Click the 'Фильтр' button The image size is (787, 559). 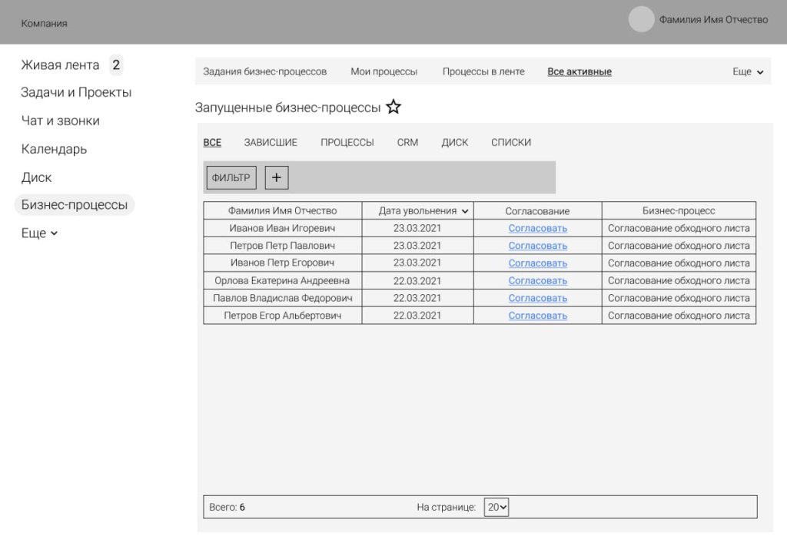(231, 177)
